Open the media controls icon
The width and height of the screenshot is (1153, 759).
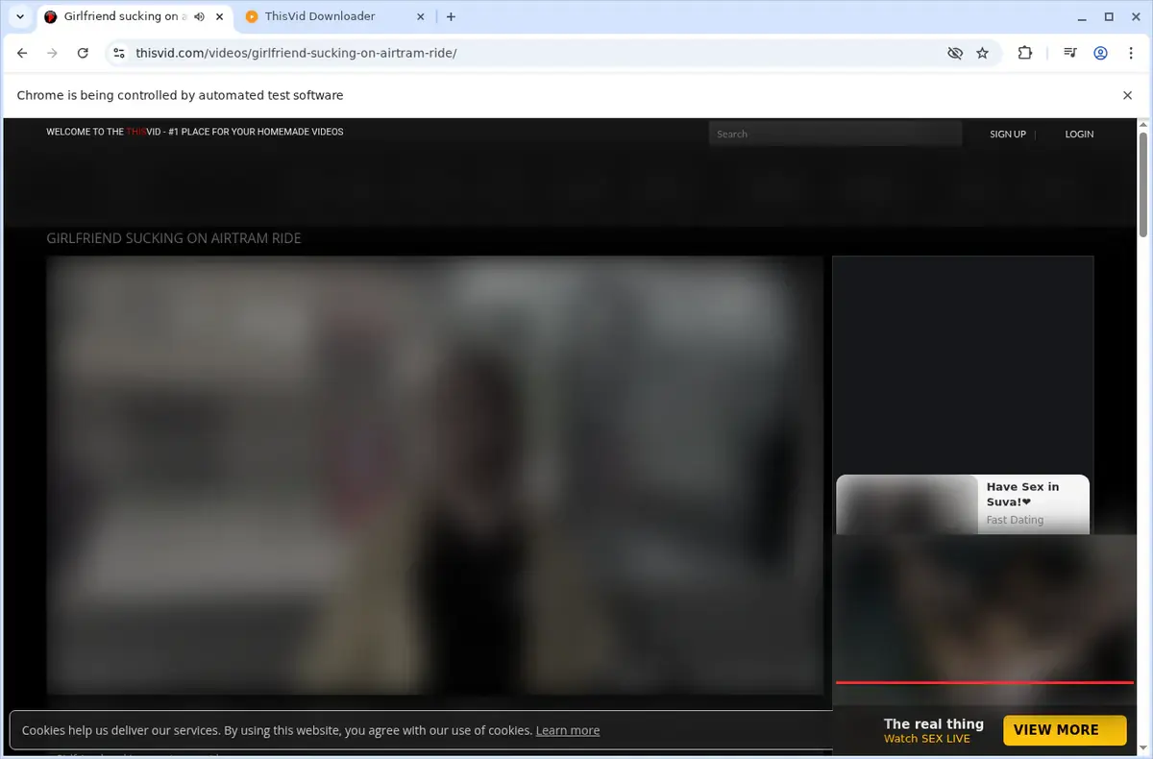click(1069, 53)
